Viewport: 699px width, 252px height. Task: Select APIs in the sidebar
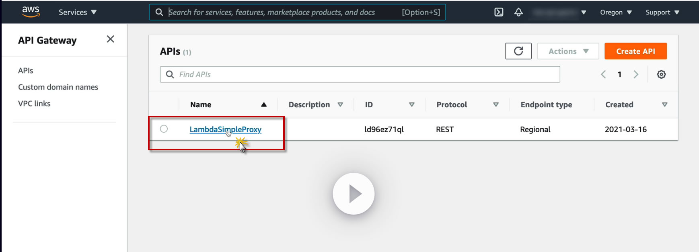coord(26,70)
